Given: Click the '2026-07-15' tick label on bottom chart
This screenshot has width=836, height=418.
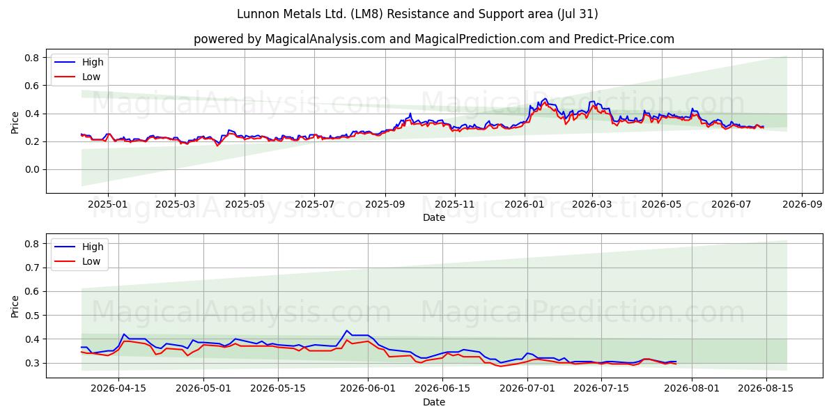Looking at the screenshot, I should (603, 389).
